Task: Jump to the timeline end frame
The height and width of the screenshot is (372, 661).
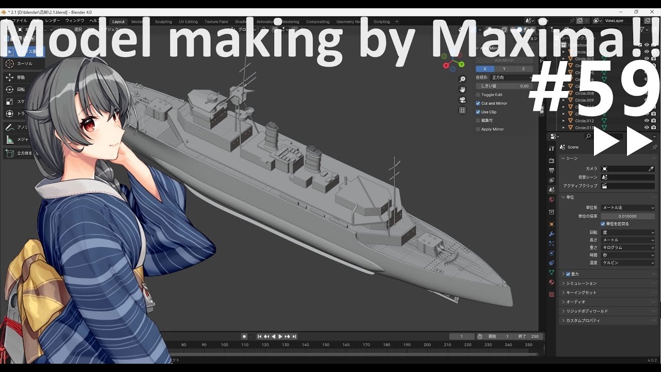Action: pyautogui.click(x=294, y=336)
